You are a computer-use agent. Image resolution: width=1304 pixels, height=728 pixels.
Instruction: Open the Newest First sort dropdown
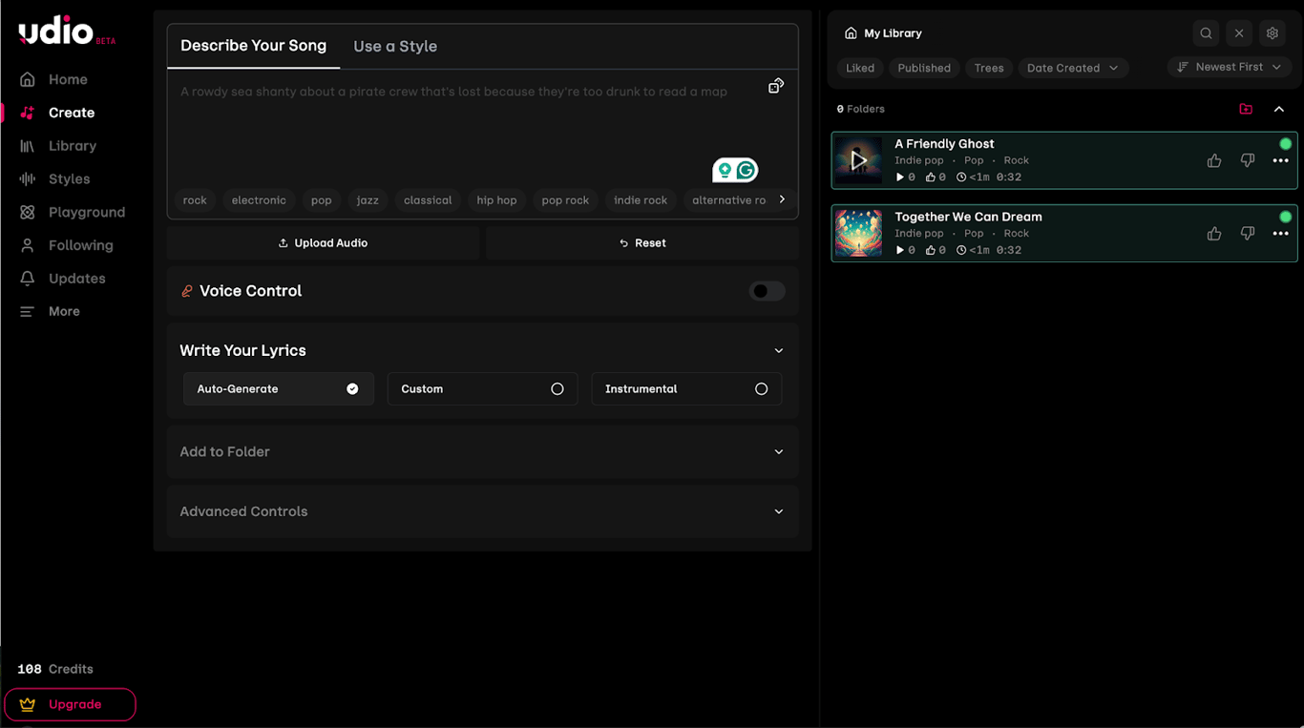click(1229, 67)
